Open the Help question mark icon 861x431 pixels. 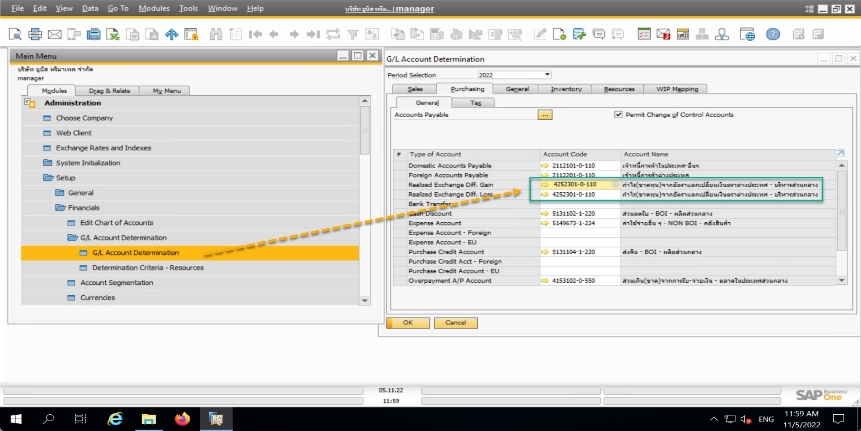coord(772,34)
